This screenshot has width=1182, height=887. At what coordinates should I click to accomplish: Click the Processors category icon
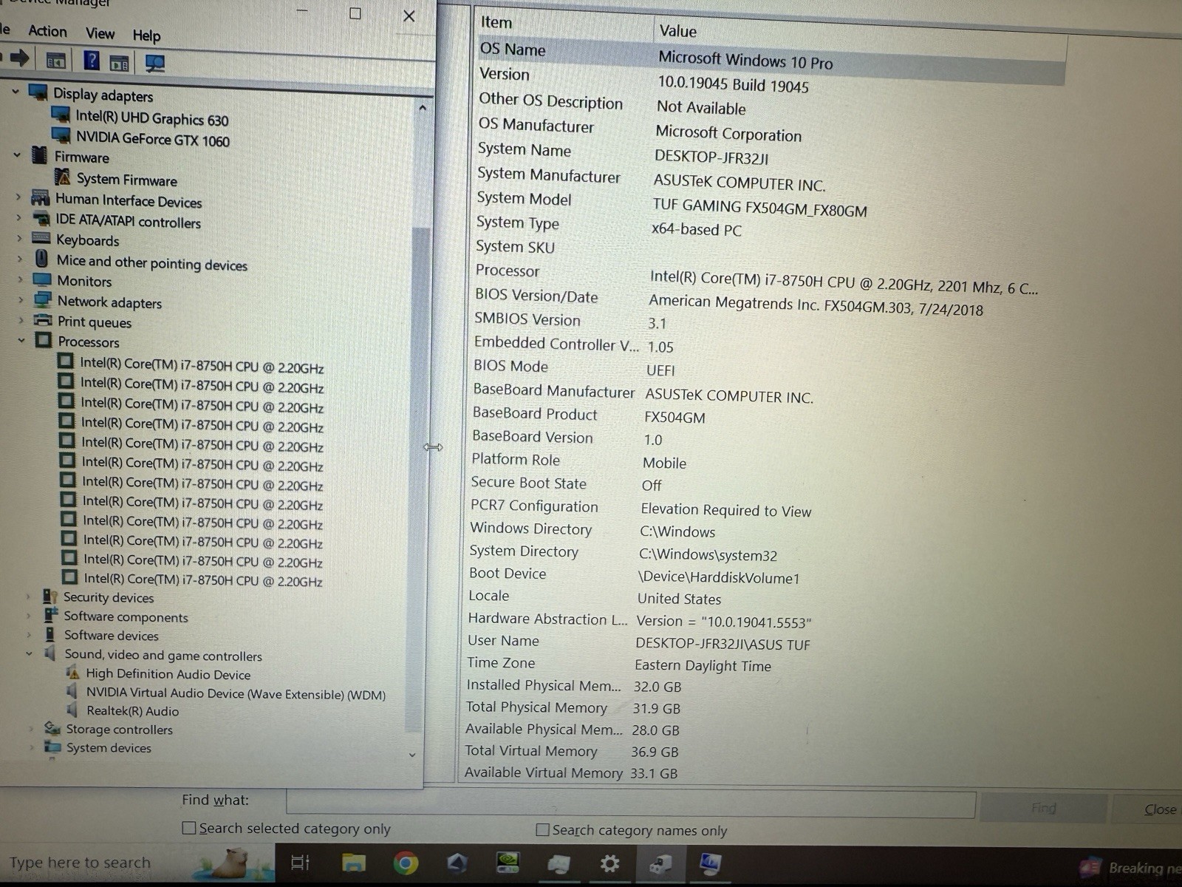click(44, 341)
